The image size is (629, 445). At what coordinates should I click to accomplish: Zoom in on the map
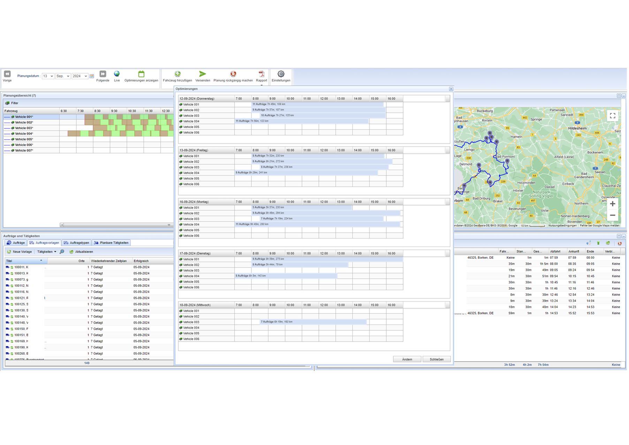612,204
